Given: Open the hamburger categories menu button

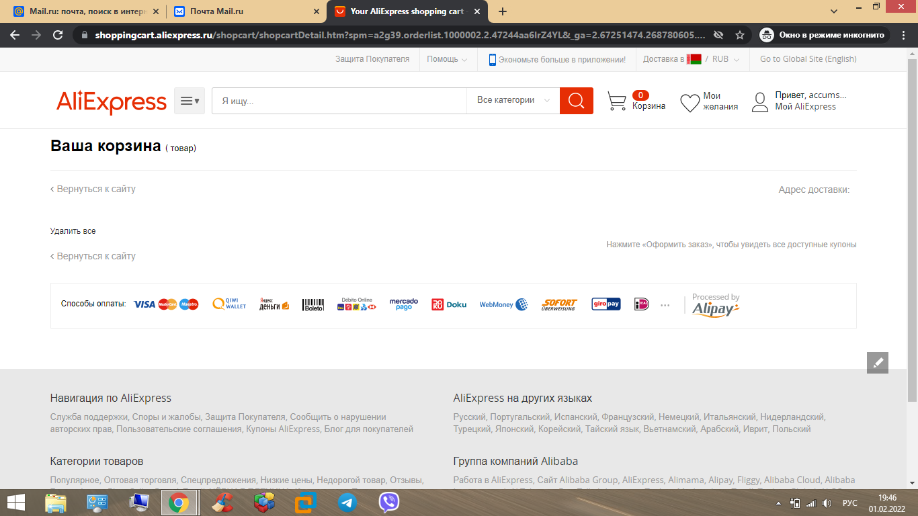Looking at the screenshot, I should [190, 101].
